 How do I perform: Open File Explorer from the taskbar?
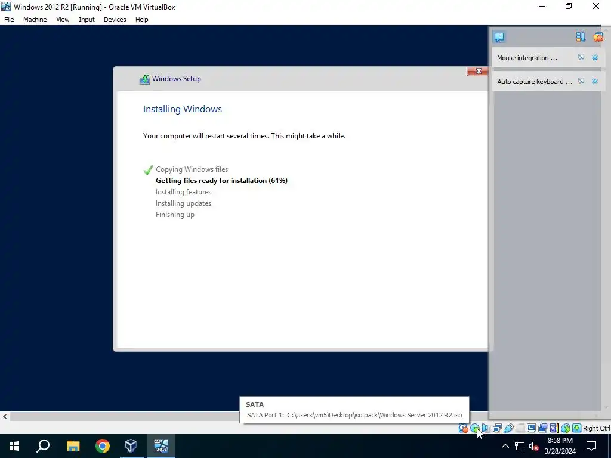[73, 446]
